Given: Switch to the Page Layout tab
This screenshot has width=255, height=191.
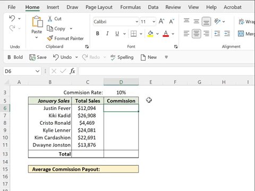Looking at the screenshot, I should coord(99,7).
